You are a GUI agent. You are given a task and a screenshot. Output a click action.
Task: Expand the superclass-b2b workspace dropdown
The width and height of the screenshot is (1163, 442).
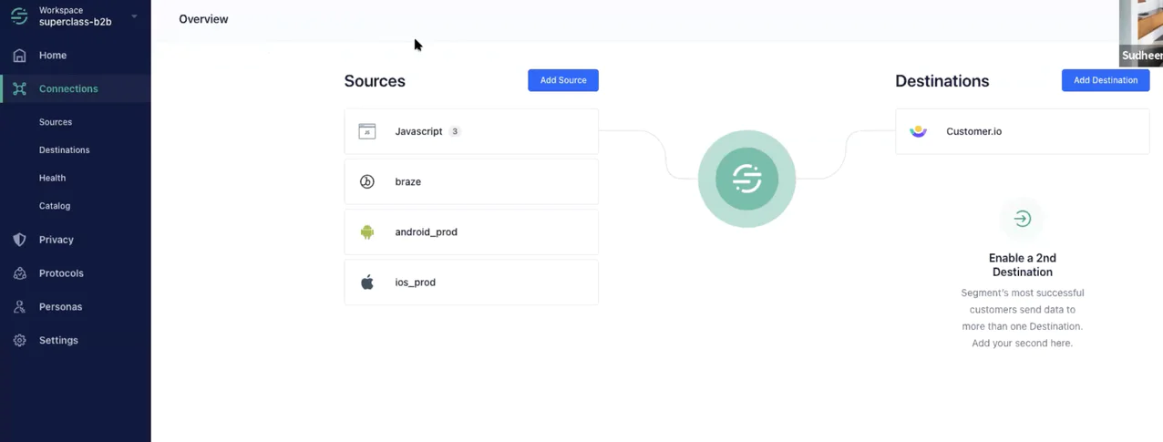(135, 16)
